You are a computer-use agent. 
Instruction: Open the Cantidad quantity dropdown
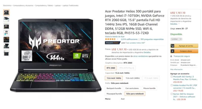(x=176, y=39)
